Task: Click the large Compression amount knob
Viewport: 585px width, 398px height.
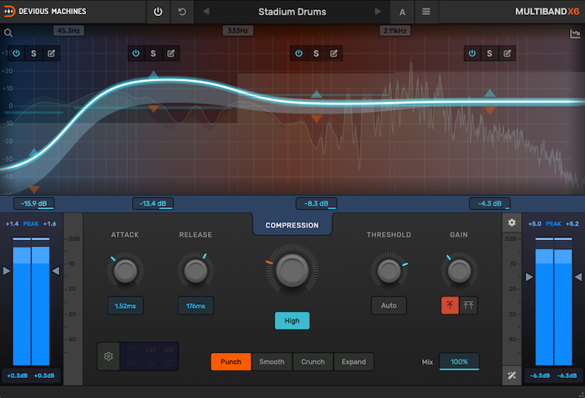Action: (x=292, y=269)
